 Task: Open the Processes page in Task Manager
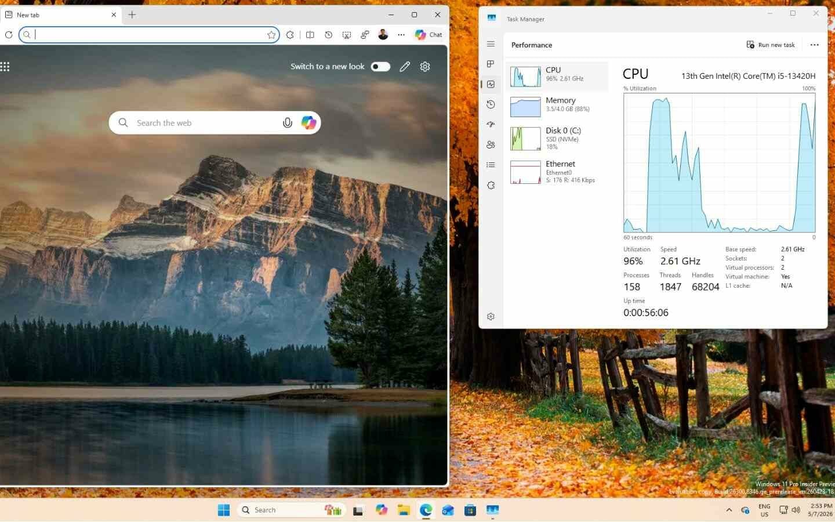coord(491,64)
